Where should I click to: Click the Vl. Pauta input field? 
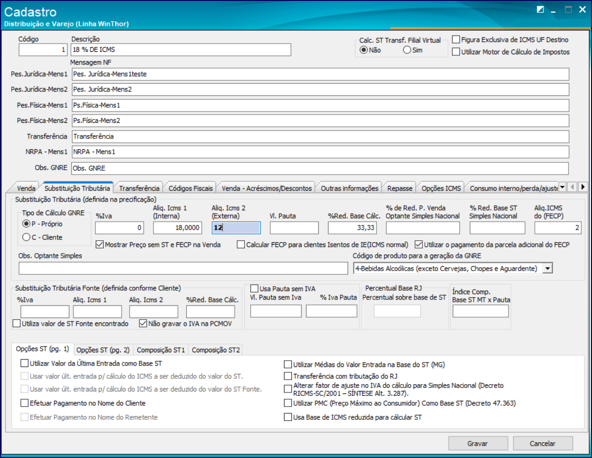pyautogui.click(x=294, y=228)
